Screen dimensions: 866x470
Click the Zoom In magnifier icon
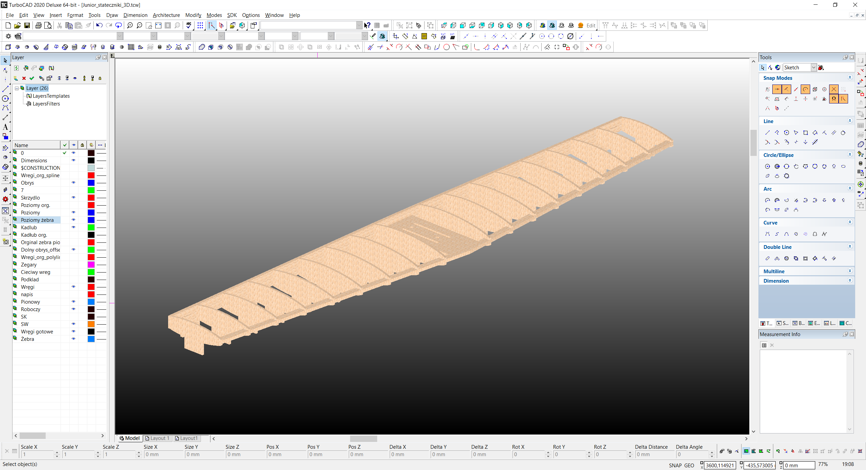130,25
